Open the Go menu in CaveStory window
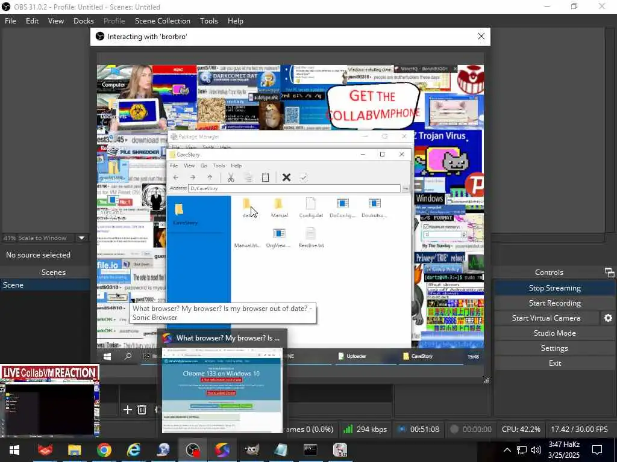This screenshot has width=617, height=462. pos(204,165)
